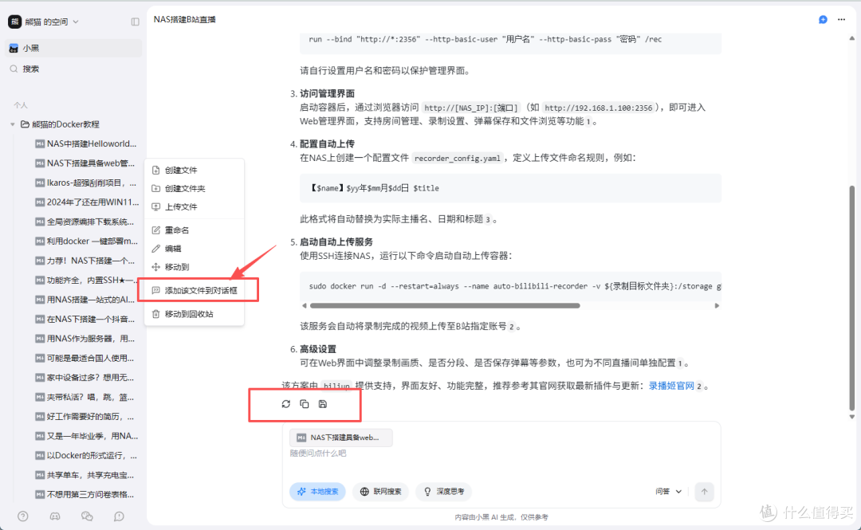This screenshot has width=861, height=530.
Task: Select the 小黑 assistant entry
Action: click(x=73, y=49)
